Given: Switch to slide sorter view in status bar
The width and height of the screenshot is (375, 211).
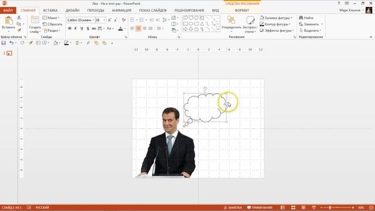Looking at the screenshot, I should click(x=293, y=207).
